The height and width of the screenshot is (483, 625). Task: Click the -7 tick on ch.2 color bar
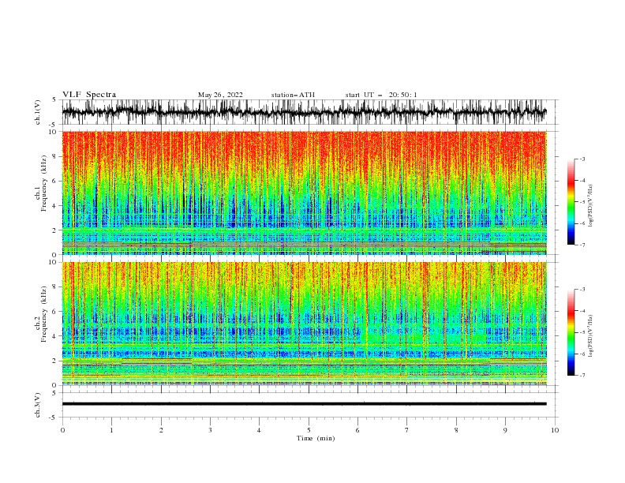coord(582,375)
